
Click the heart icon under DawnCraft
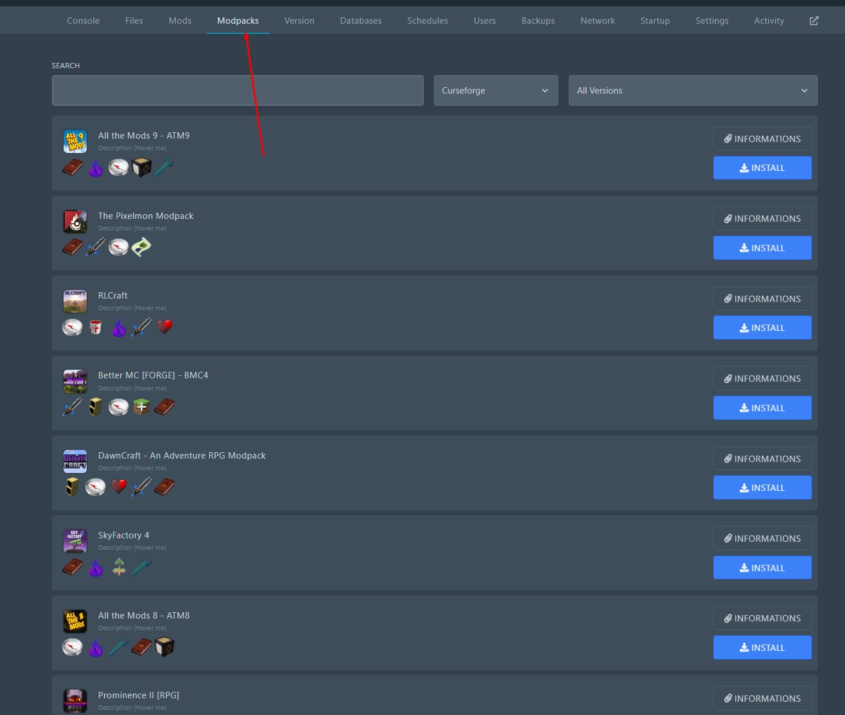tap(118, 487)
